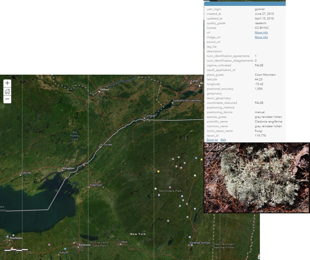Click the Zoom to link in popup
Viewport: 310px width, 260px height.
coord(212,140)
